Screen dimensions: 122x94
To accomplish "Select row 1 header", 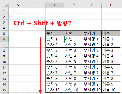I will (4, 11).
